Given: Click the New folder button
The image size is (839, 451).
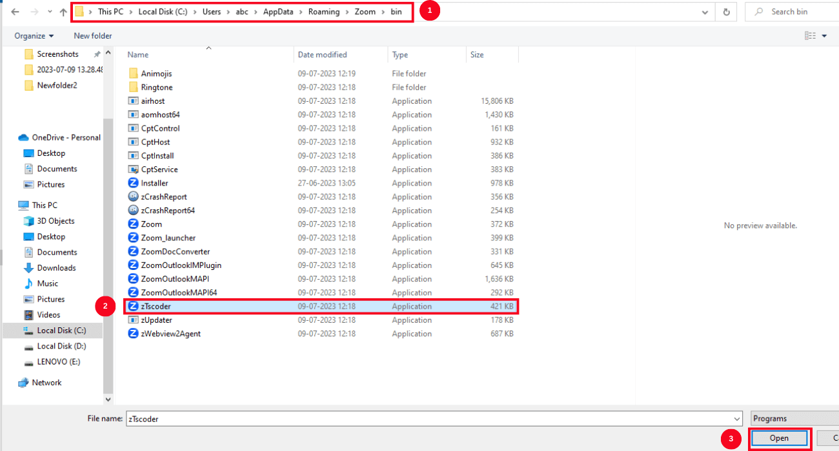Looking at the screenshot, I should 93,36.
